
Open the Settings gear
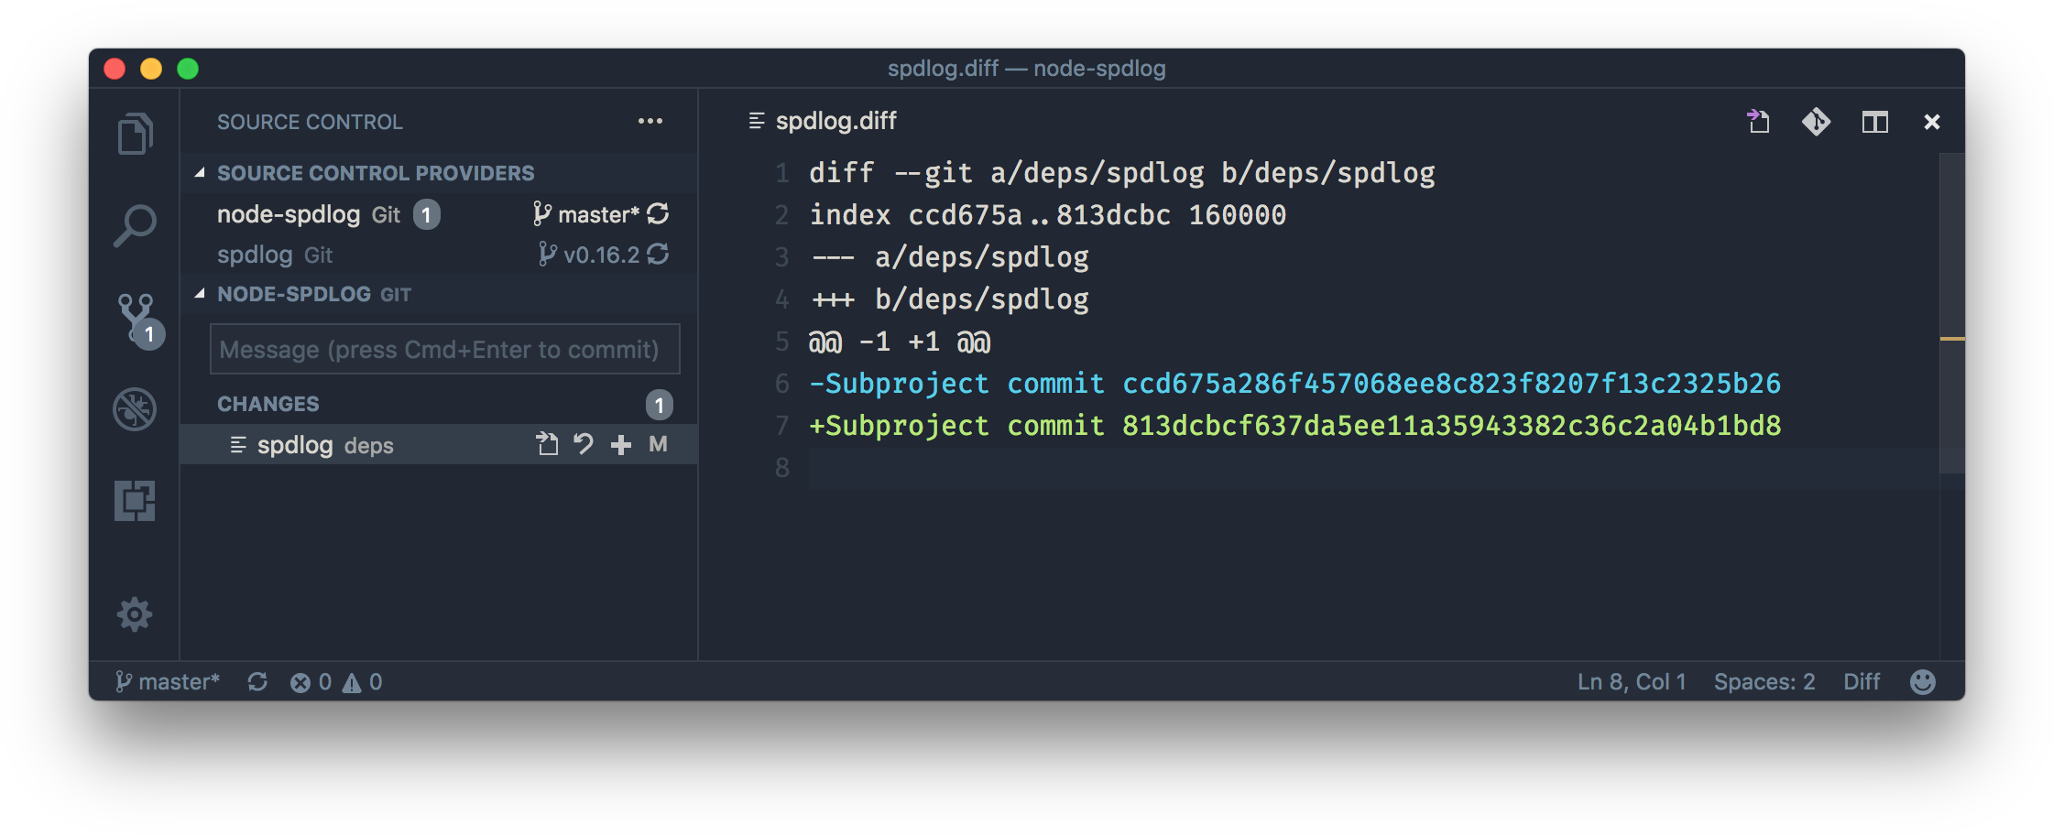coord(135,614)
